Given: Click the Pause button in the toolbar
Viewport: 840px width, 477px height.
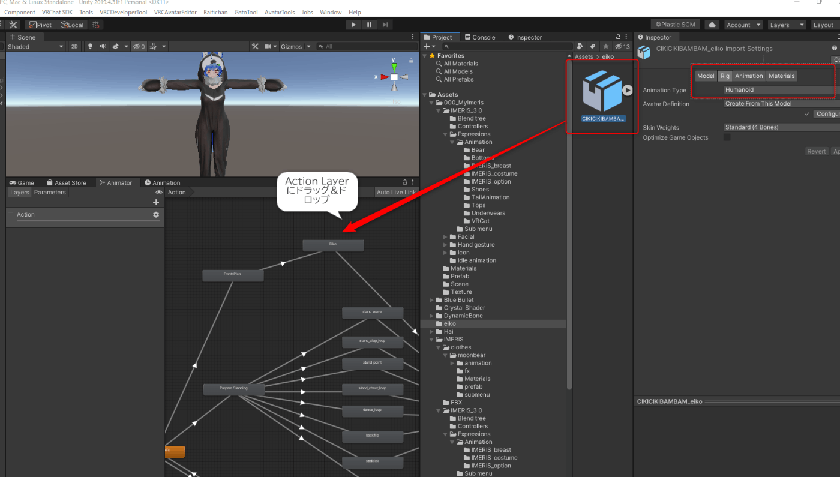Looking at the screenshot, I should pos(369,25).
